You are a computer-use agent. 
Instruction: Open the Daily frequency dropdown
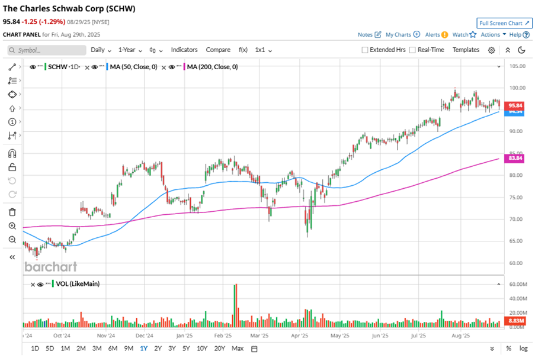(101, 50)
